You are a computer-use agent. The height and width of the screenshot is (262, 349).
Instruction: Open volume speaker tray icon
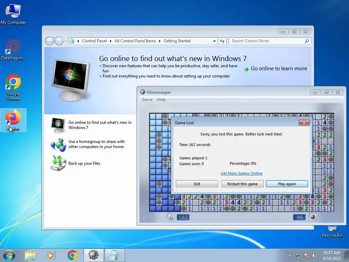pos(315,256)
